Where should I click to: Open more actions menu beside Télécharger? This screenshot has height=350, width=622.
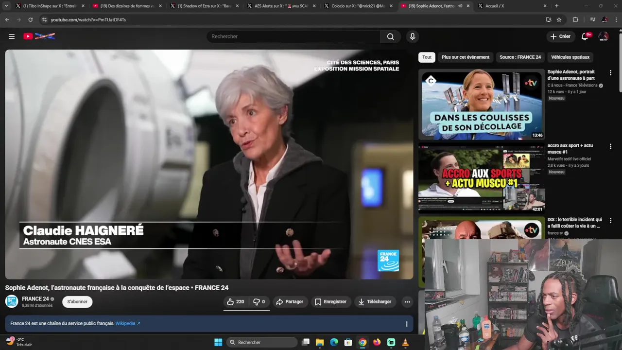tap(407, 302)
